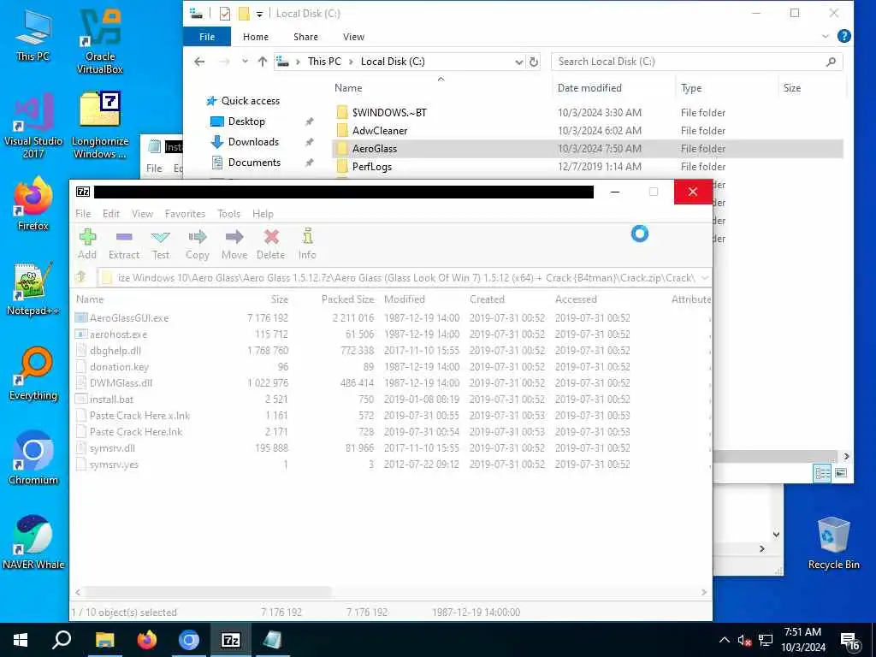Select AeroGlassGUI.exe in 7-Zip list
Screen dimensions: 876x657
129,318
